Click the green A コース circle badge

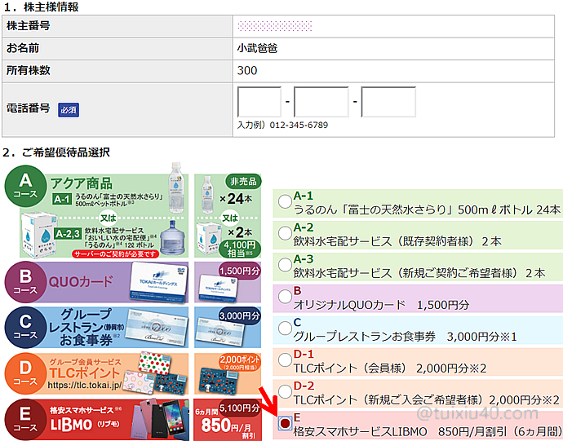pyautogui.click(x=25, y=186)
